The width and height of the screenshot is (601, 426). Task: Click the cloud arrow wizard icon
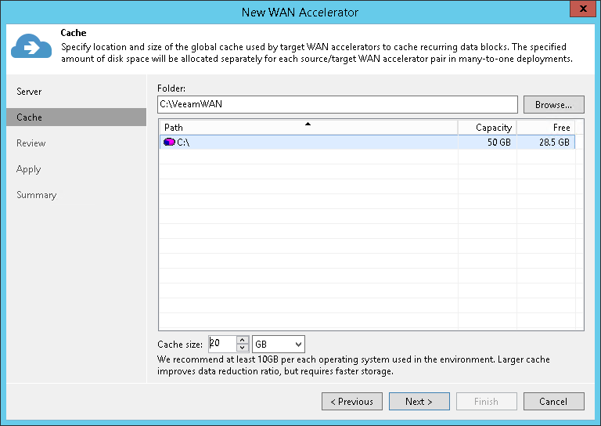point(31,47)
